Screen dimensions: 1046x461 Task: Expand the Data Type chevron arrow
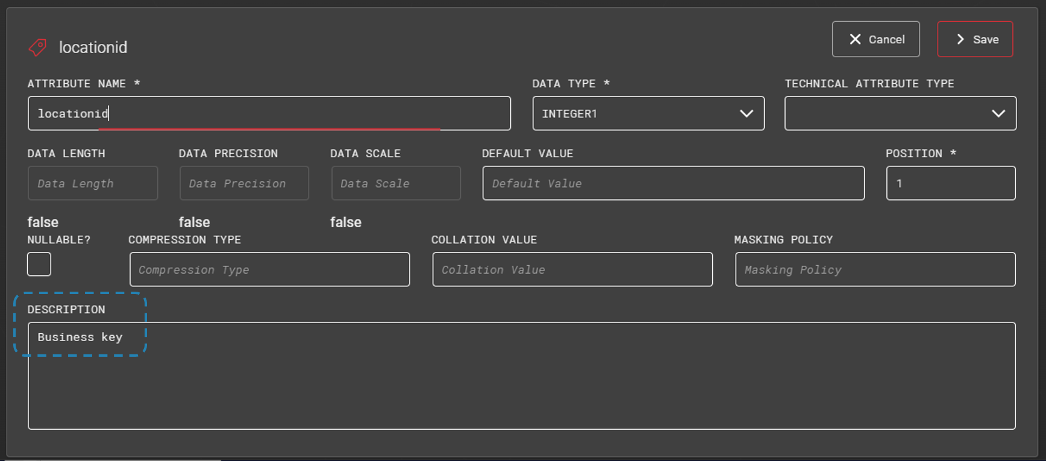(x=747, y=113)
